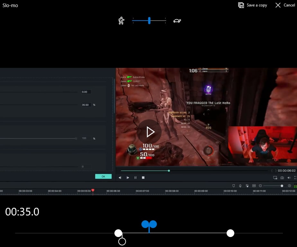Click the 35.50 percent value field
Viewport: 297px width, 247px height.
(86, 105)
